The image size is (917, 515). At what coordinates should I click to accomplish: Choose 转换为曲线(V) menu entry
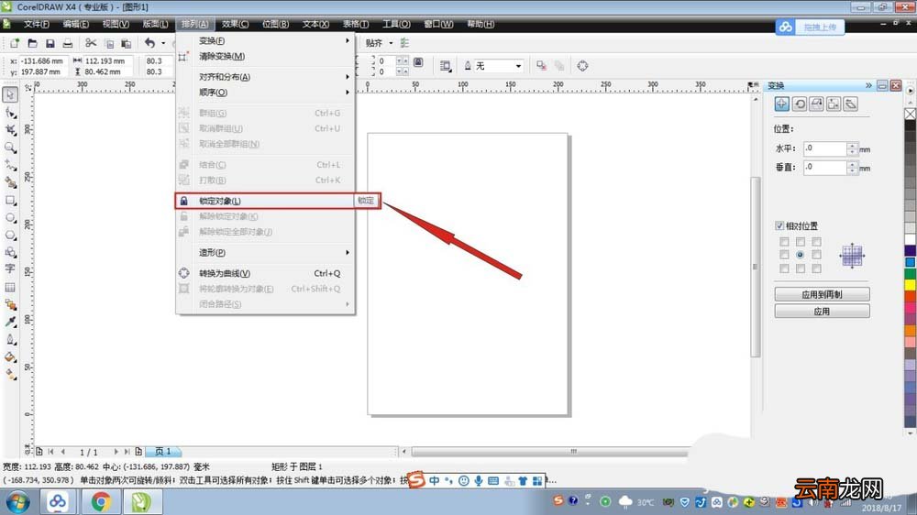(x=266, y=273)
